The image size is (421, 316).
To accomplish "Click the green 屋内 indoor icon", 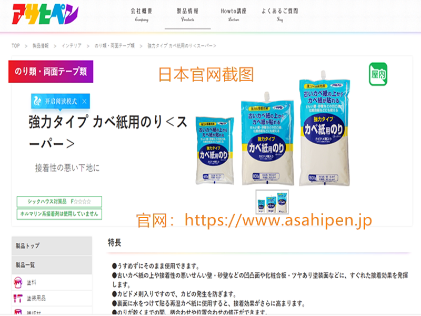I will coord(378,74).
